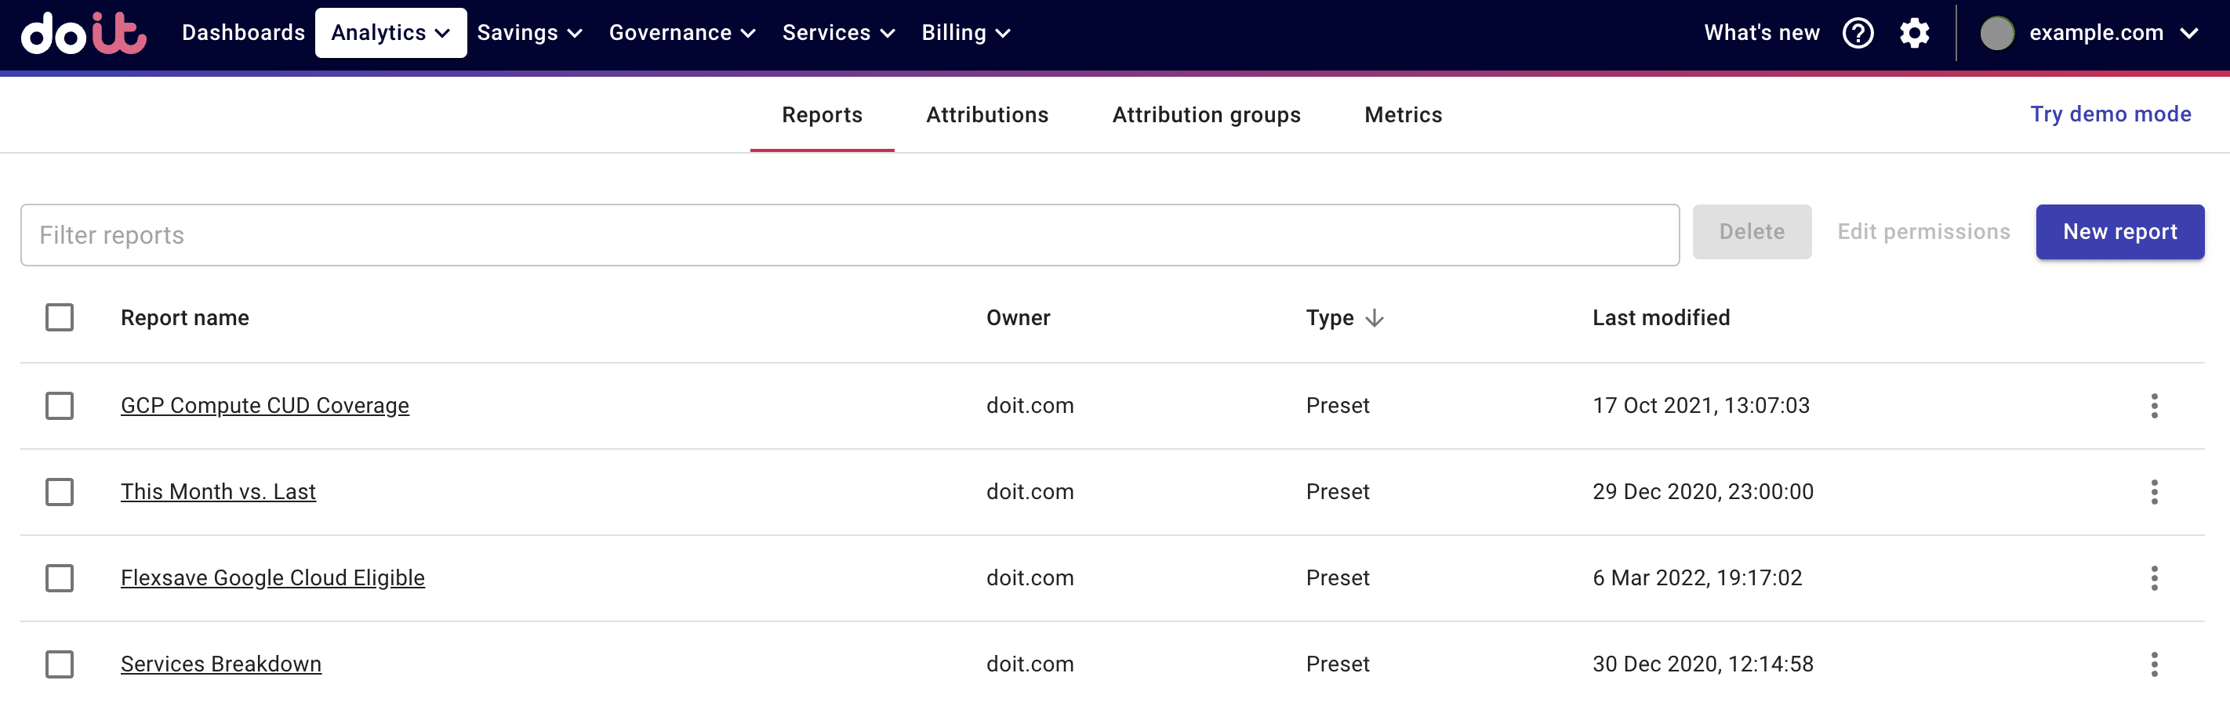This screenshot has width=2230, height=702.
Task: Toggle the select-all reports checkbox
Action: click(x=60, y=317)
